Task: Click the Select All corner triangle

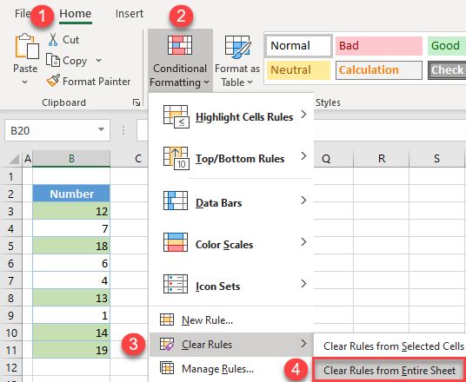Action: click(x=14, y=159)
